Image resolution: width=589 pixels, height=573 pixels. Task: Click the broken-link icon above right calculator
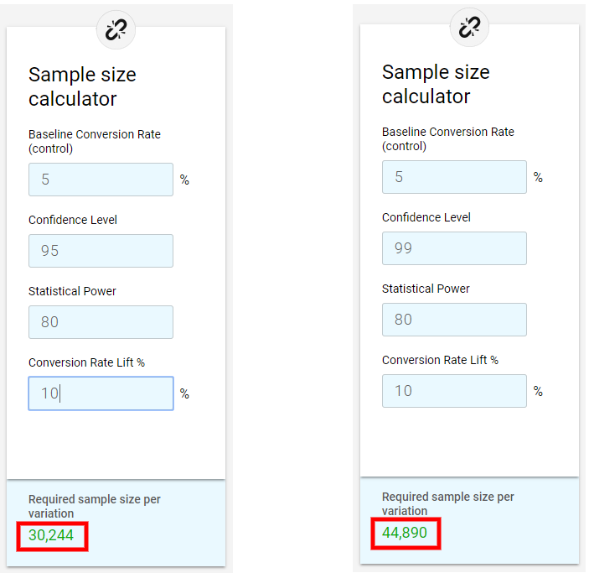point(469,28)
